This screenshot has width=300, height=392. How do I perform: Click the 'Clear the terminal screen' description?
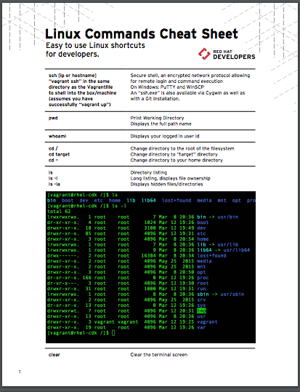tap(159, 355)
